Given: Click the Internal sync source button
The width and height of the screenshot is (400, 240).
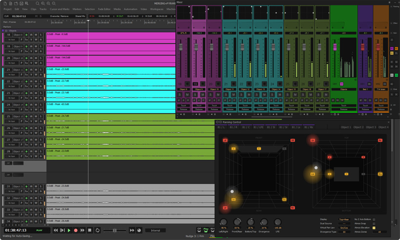Looking at the screenshot, I should coord(155,230).
